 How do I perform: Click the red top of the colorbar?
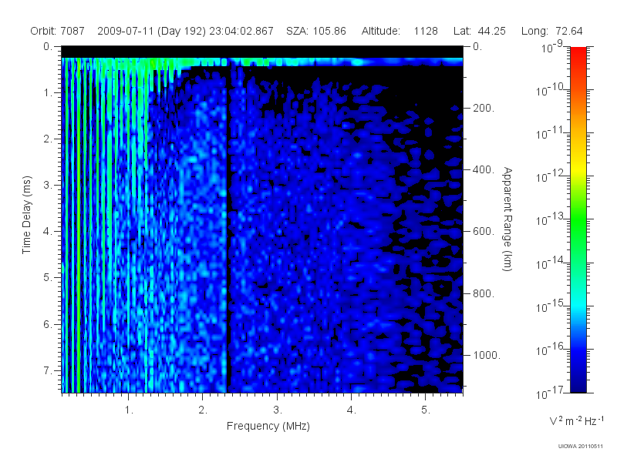[578, 55]
